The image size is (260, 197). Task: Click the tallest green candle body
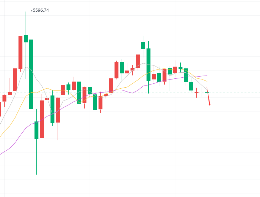pos(31,74)
